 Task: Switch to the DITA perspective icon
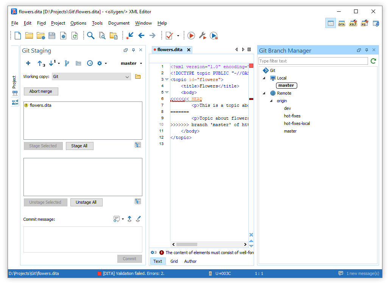[342, 23]
